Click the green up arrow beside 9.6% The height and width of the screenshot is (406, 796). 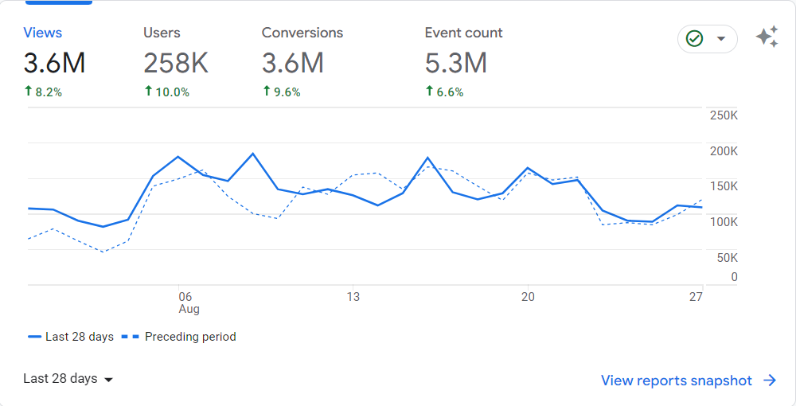click(x=267, y=92)
